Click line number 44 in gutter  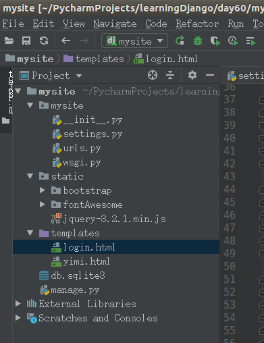pos(230,189)
